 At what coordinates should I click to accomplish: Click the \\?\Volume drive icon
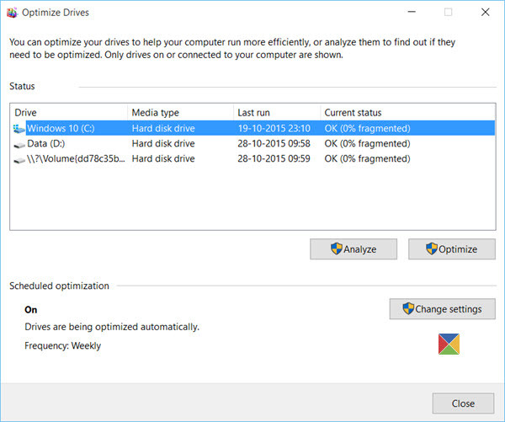[x=19, y=160]
